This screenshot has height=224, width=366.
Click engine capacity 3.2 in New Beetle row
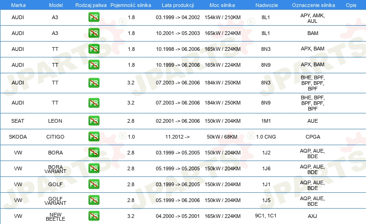(131, 216)
